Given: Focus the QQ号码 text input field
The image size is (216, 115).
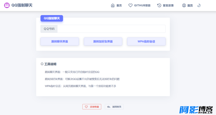Looking at the screenshot, I should [111, 29].
